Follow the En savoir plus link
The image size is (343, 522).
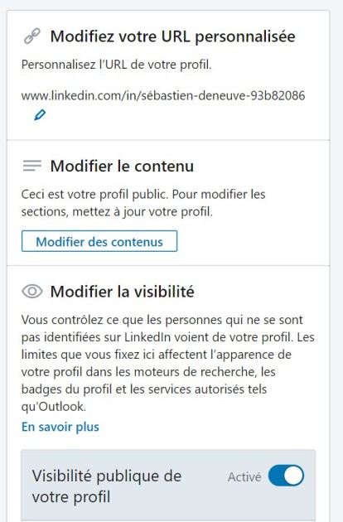[x=60, y=427]
